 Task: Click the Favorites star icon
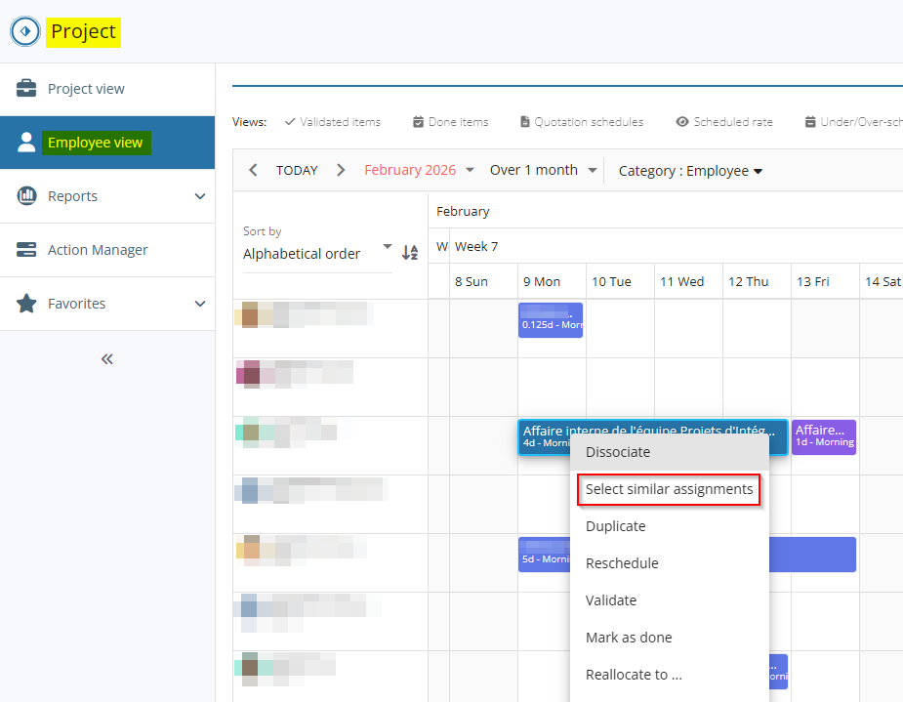(x=26, y=304)
